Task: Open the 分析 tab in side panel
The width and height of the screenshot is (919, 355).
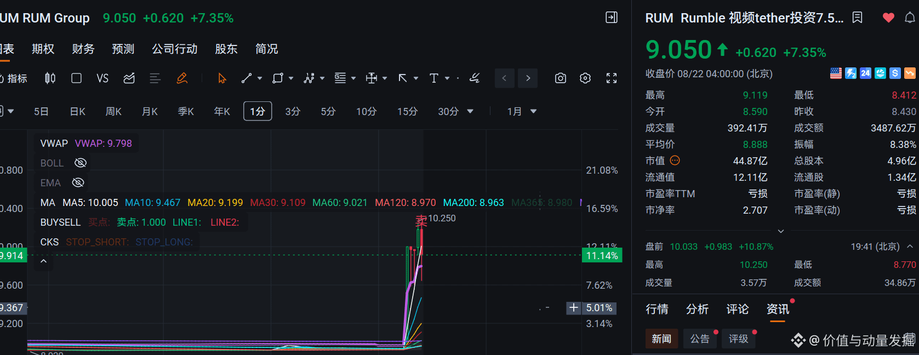Action: click(x=698, y=309)
